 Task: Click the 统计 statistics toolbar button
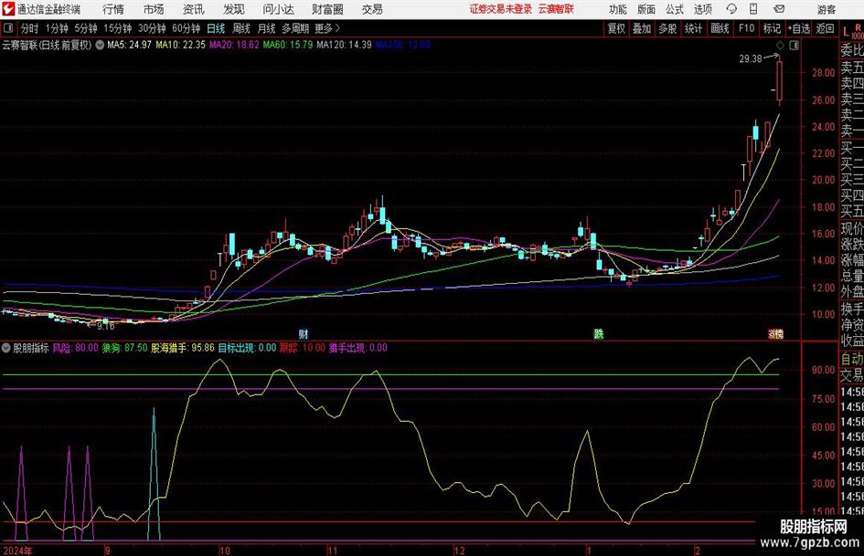pyautogui.click(x=693, y=28)
